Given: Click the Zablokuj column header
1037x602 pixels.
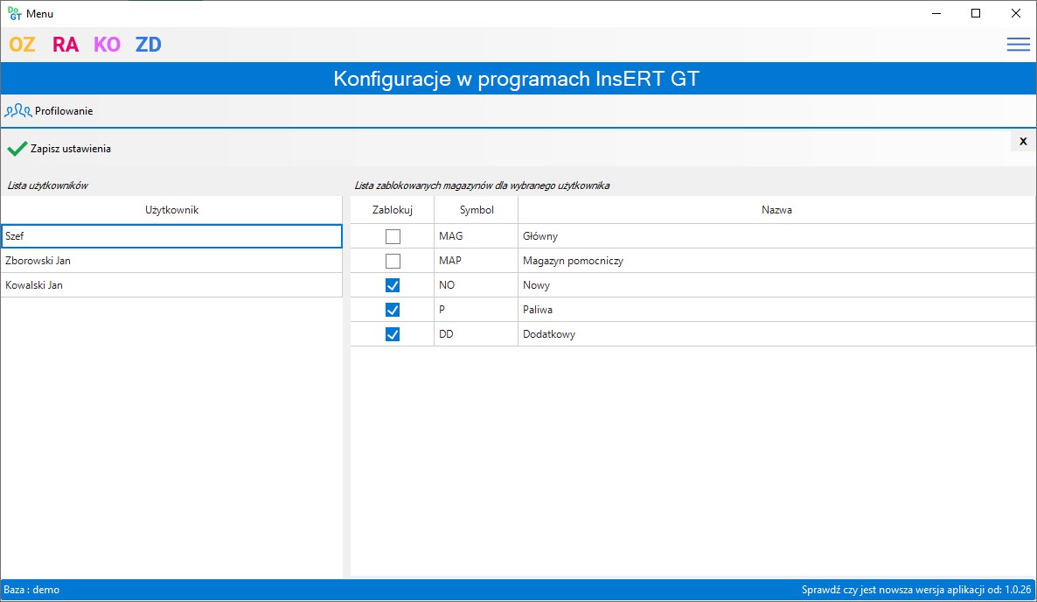Looking at the screenshot, I should click(391, 209).
